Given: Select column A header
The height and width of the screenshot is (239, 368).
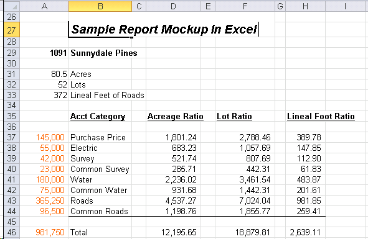Looking at the screenshot, I should [44, 6].
